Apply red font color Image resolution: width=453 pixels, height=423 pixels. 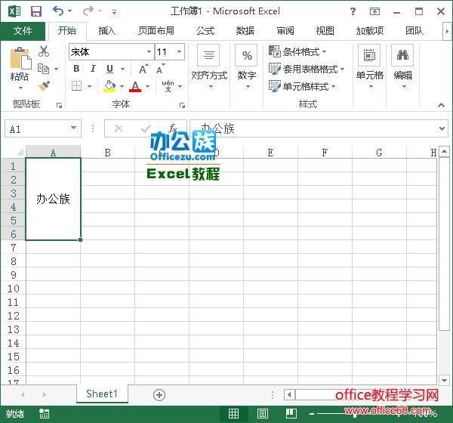click(135, 86)
